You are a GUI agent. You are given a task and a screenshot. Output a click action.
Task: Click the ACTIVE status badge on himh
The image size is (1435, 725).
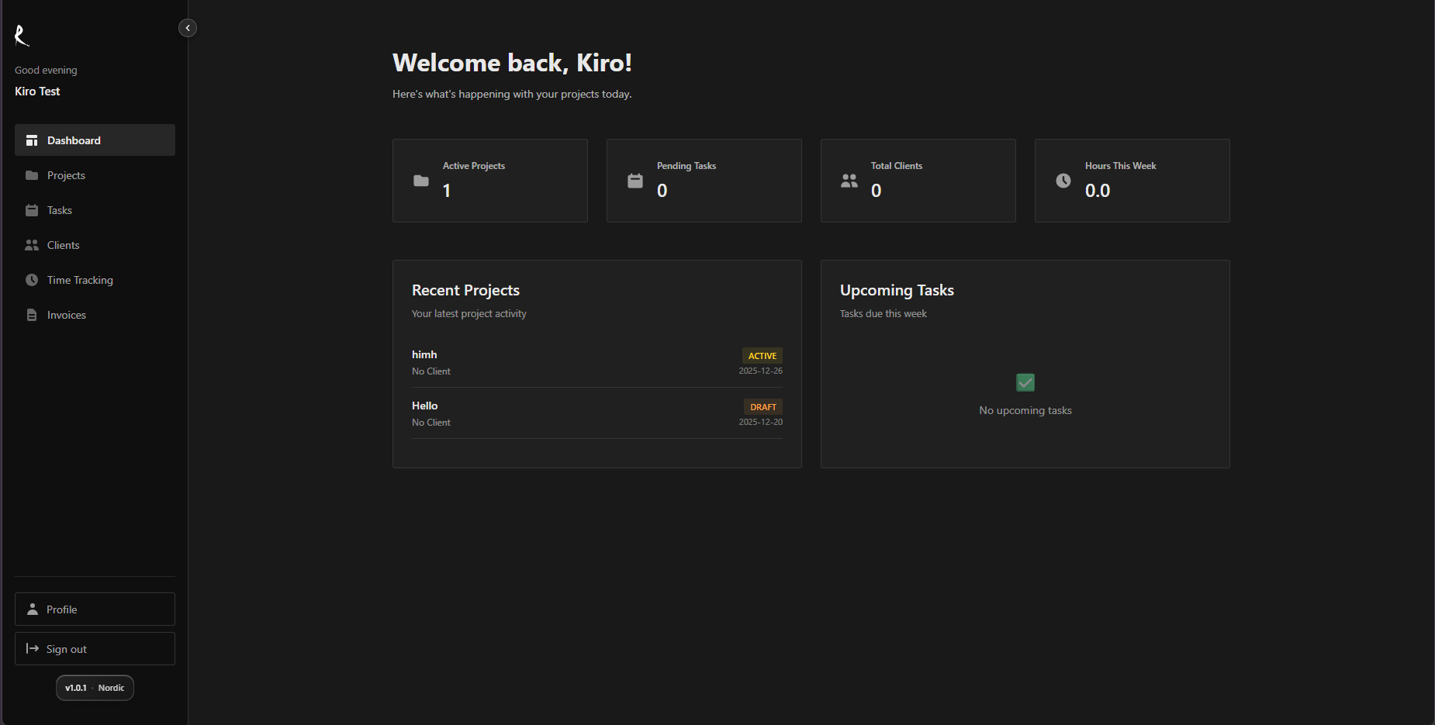tap(762, 355)
